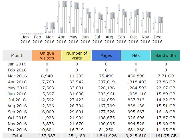
Task: Click the Aug 2016 number of visits 26,704
Action: (x=77, y=106)
